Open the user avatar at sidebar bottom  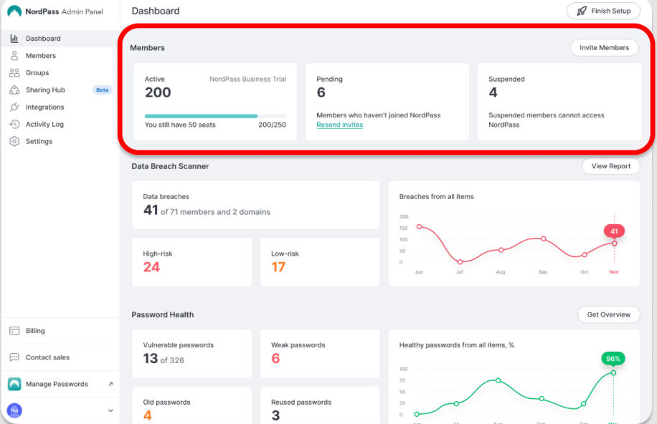pos(14,410)
